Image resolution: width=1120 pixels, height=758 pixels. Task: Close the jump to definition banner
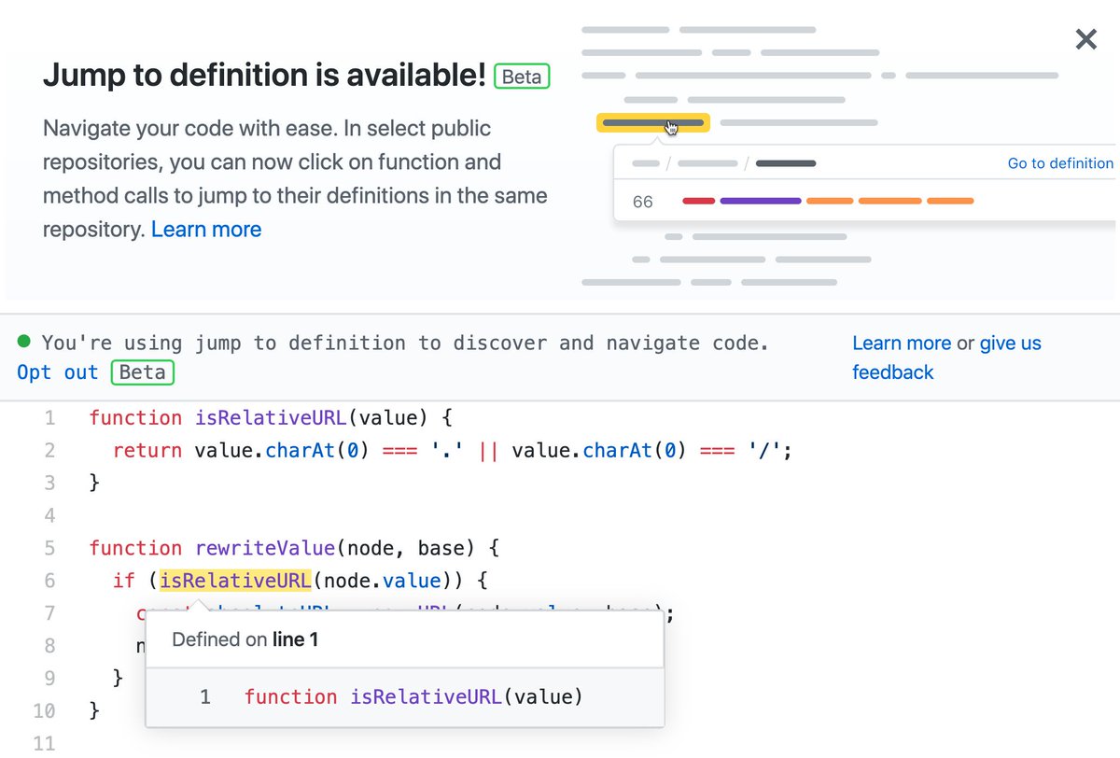[x=1085, y=39]
